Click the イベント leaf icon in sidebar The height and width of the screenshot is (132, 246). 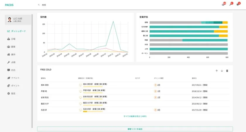8,78
